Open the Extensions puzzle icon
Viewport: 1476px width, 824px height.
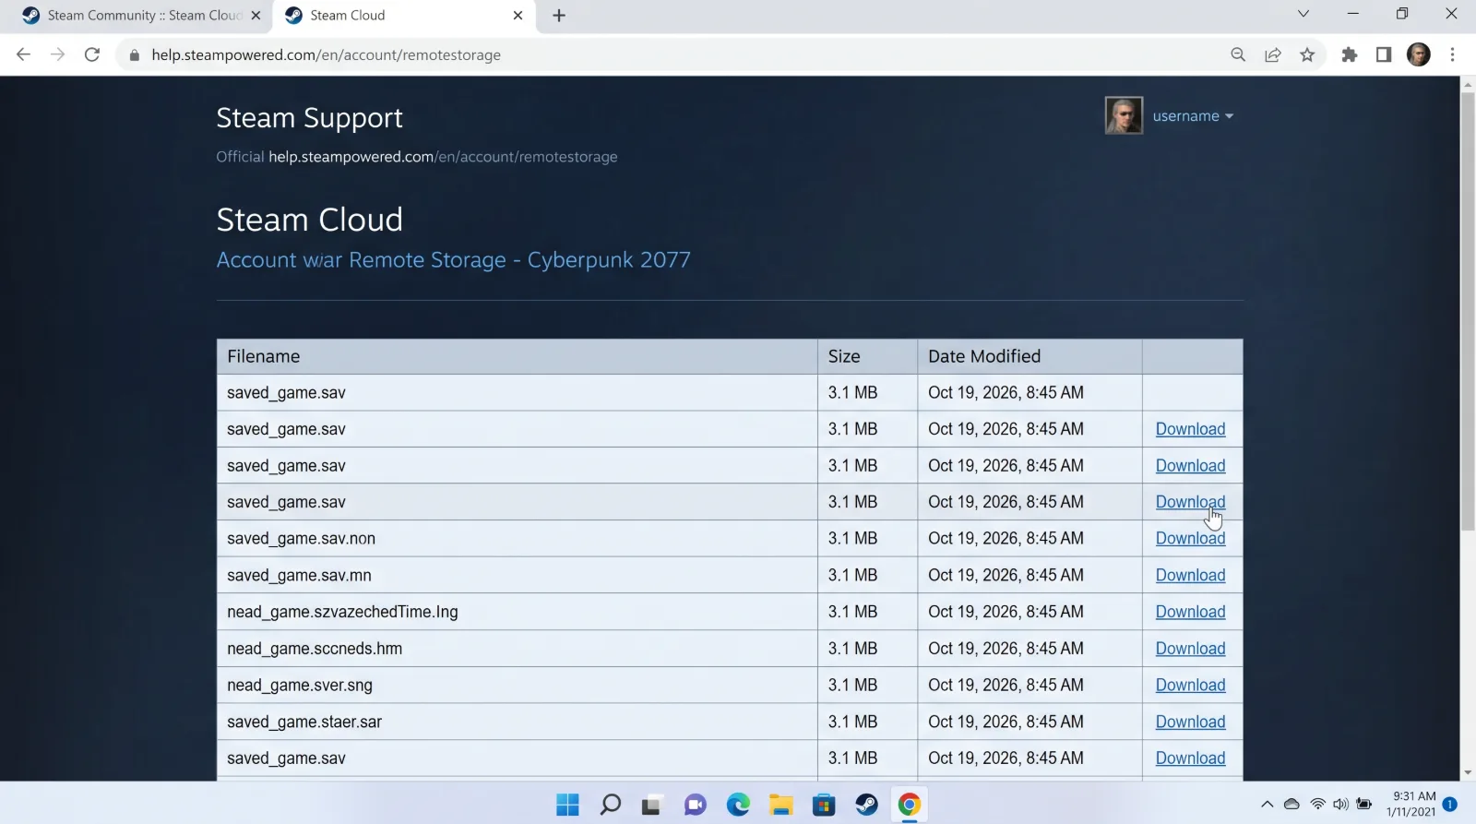1350,54
